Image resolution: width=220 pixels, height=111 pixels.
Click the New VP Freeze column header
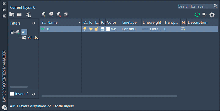(184, 23)
